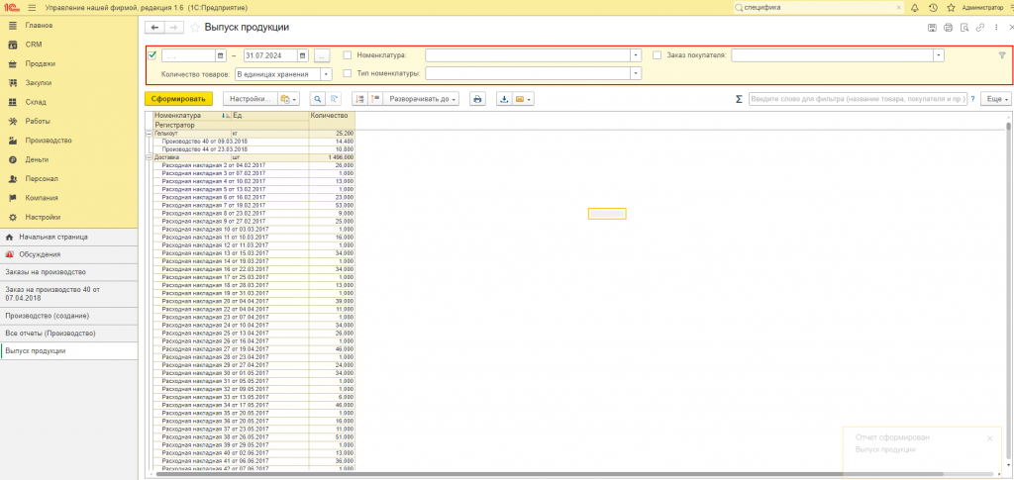Click the filter funnel icon
The width and height of the screenshot is (1014, 480).
[x=1002, y=55]
